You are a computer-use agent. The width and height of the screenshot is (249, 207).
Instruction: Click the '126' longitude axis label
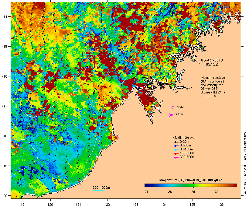221,205
